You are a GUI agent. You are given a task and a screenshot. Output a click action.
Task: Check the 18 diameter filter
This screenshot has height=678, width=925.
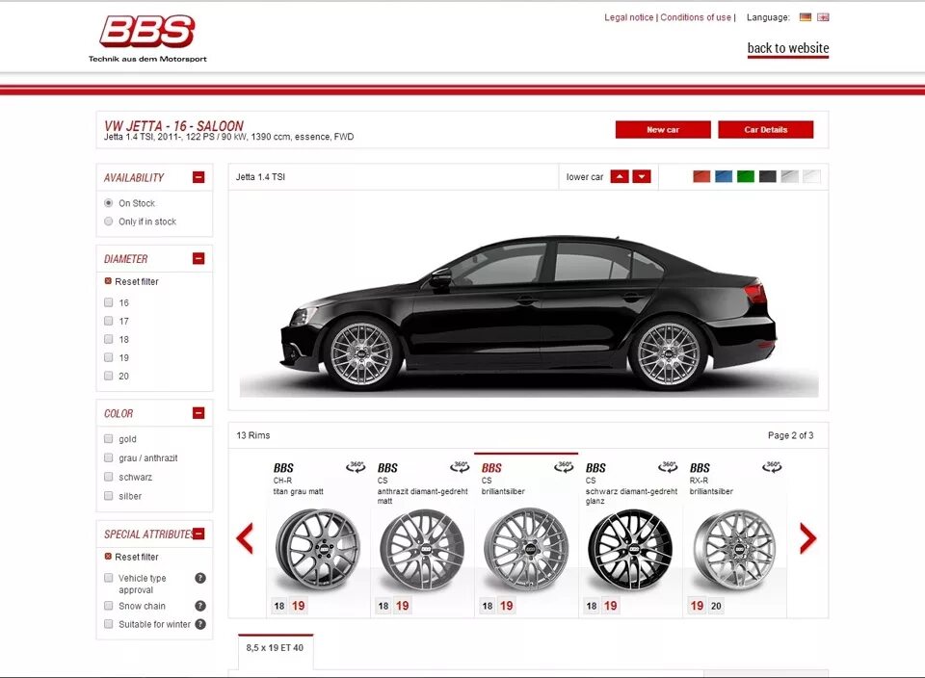(x=109, y=339)
